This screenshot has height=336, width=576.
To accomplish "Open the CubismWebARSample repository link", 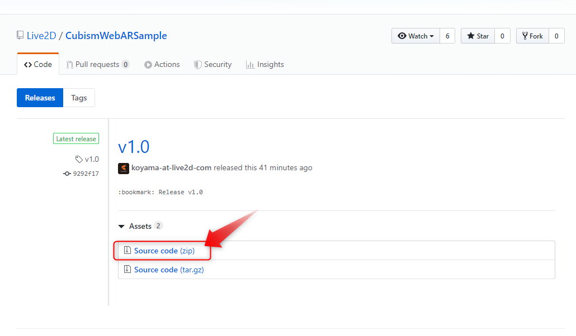I will (x=116, y=36).
